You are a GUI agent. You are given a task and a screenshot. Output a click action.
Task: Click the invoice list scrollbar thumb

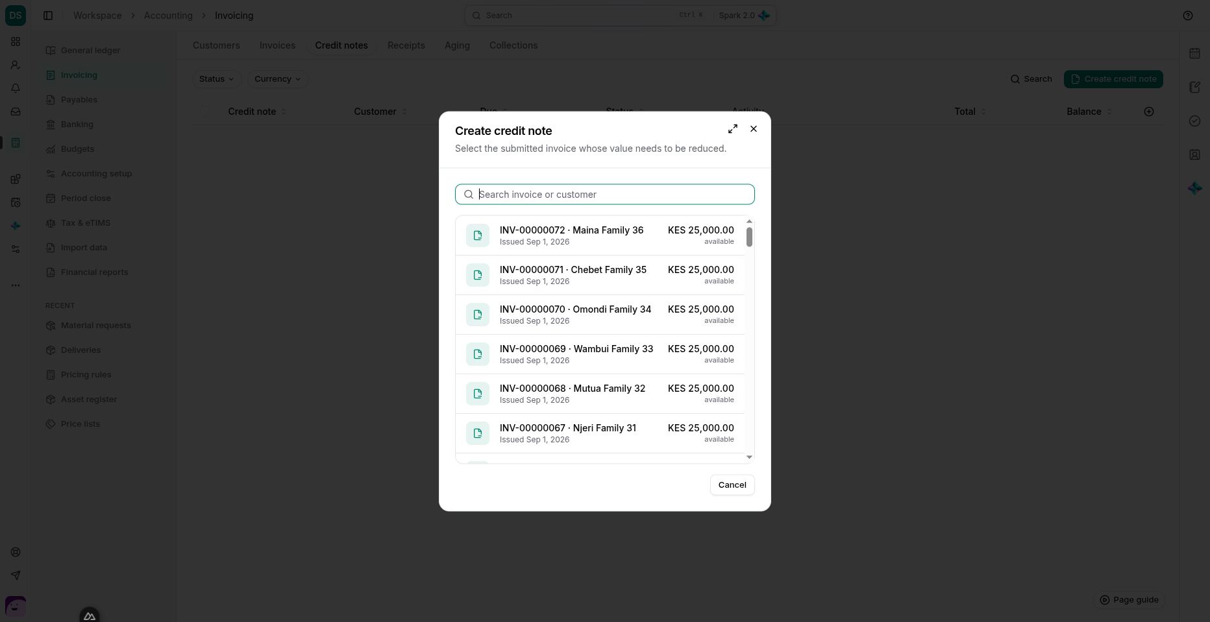pyautogui.click(x=749, y=237)
